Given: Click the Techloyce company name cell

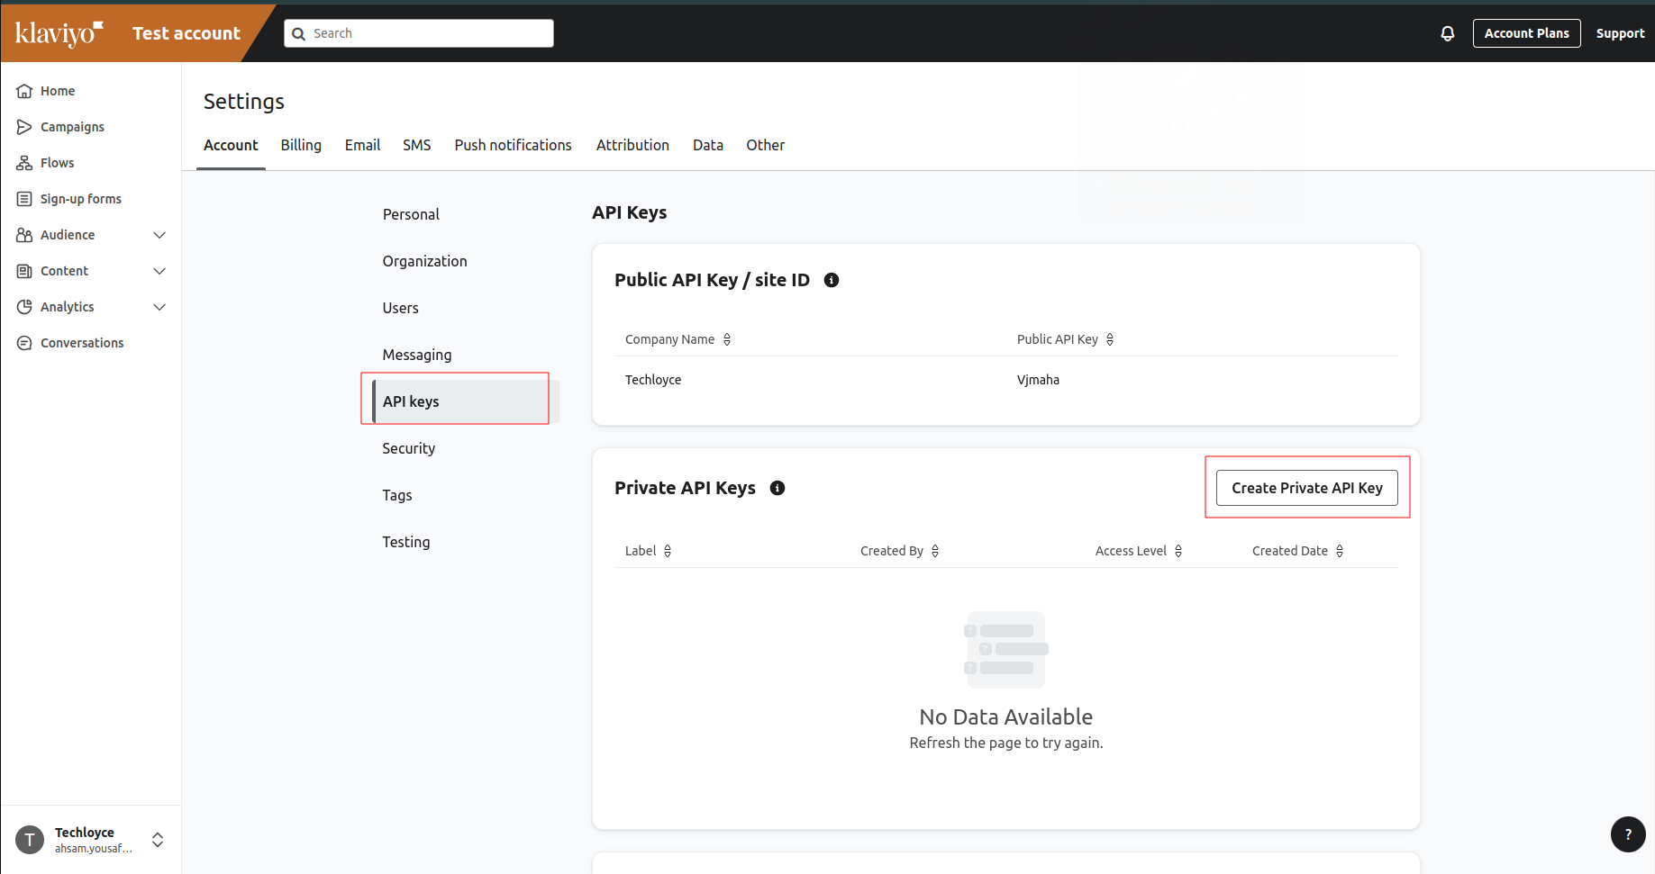Looking at the screenshot, I should [653, 380].
